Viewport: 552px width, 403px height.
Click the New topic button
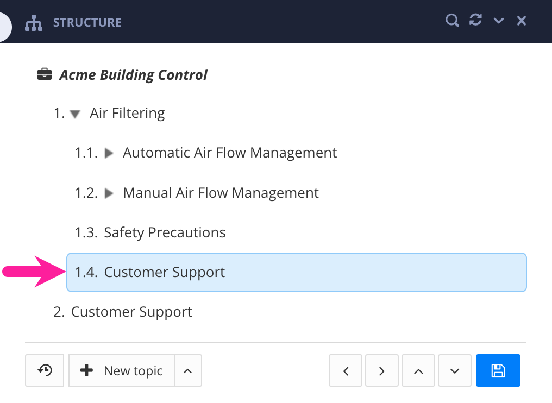[x=122, y=371]
